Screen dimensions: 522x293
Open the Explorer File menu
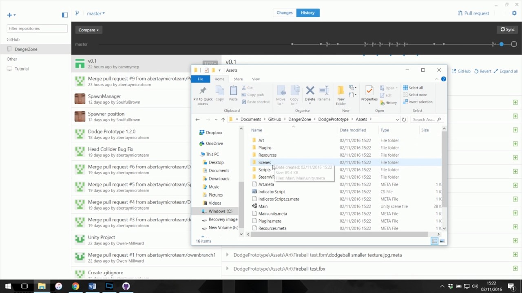[x=200, y=79]
